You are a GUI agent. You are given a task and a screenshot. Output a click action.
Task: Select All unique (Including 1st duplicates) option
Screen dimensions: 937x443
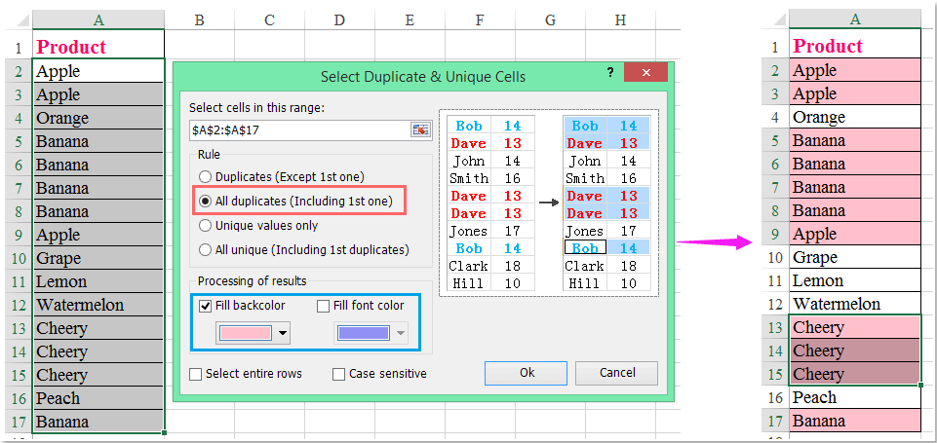click(205, 249)
